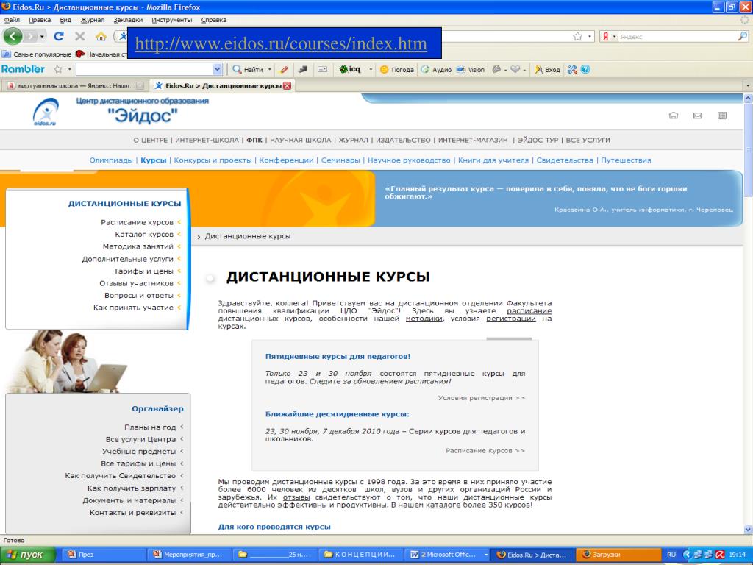Click the Rambler toolbar favorites star
This screenshot has height=565, width=753.
(x=58, y=69)
